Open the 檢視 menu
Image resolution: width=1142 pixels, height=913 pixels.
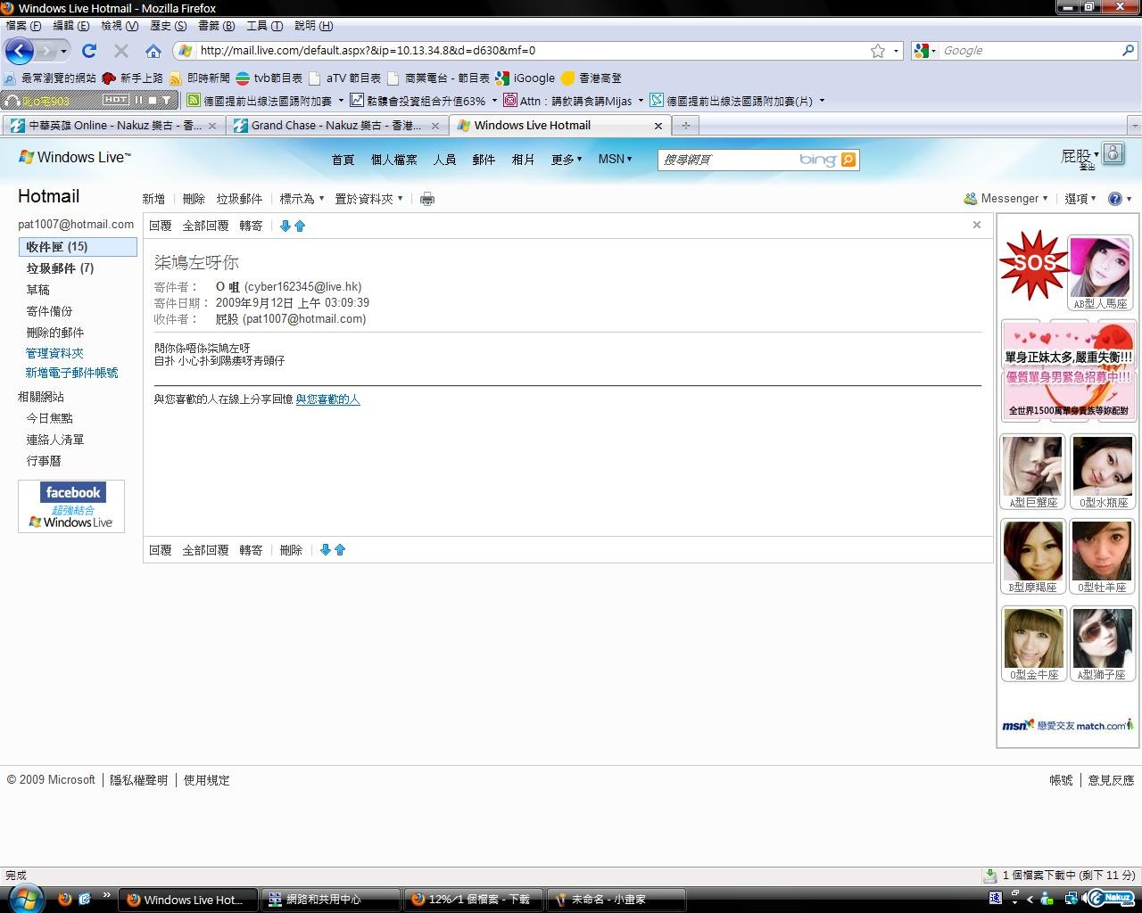point(119,26)
